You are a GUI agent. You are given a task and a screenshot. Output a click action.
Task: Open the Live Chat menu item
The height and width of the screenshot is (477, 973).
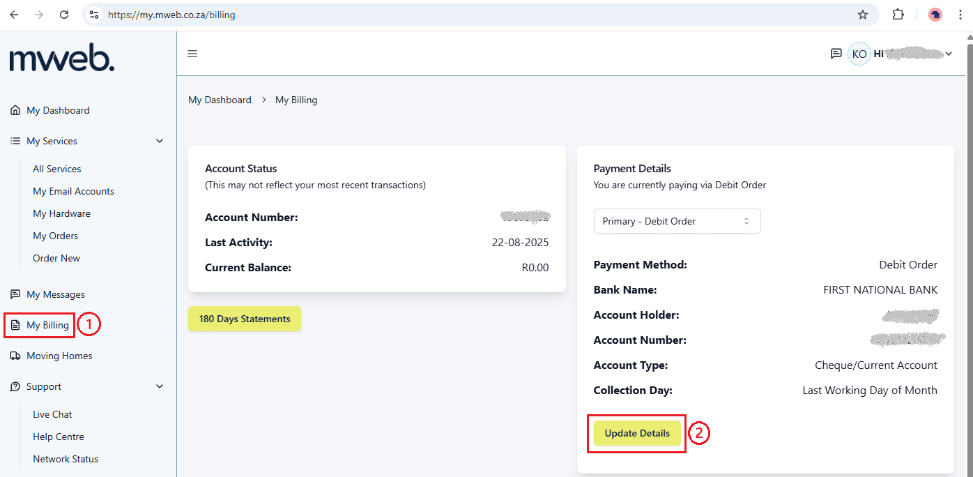coord(52,414)
